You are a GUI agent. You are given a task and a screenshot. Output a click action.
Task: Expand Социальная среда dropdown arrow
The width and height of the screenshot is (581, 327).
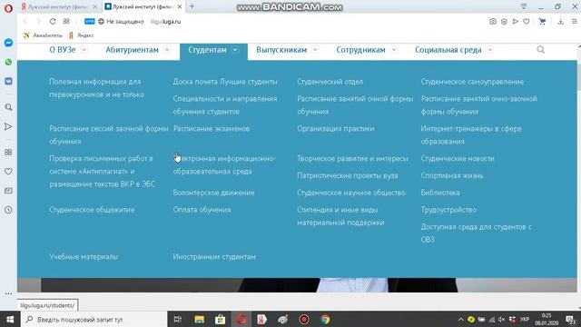click(490, 50)
